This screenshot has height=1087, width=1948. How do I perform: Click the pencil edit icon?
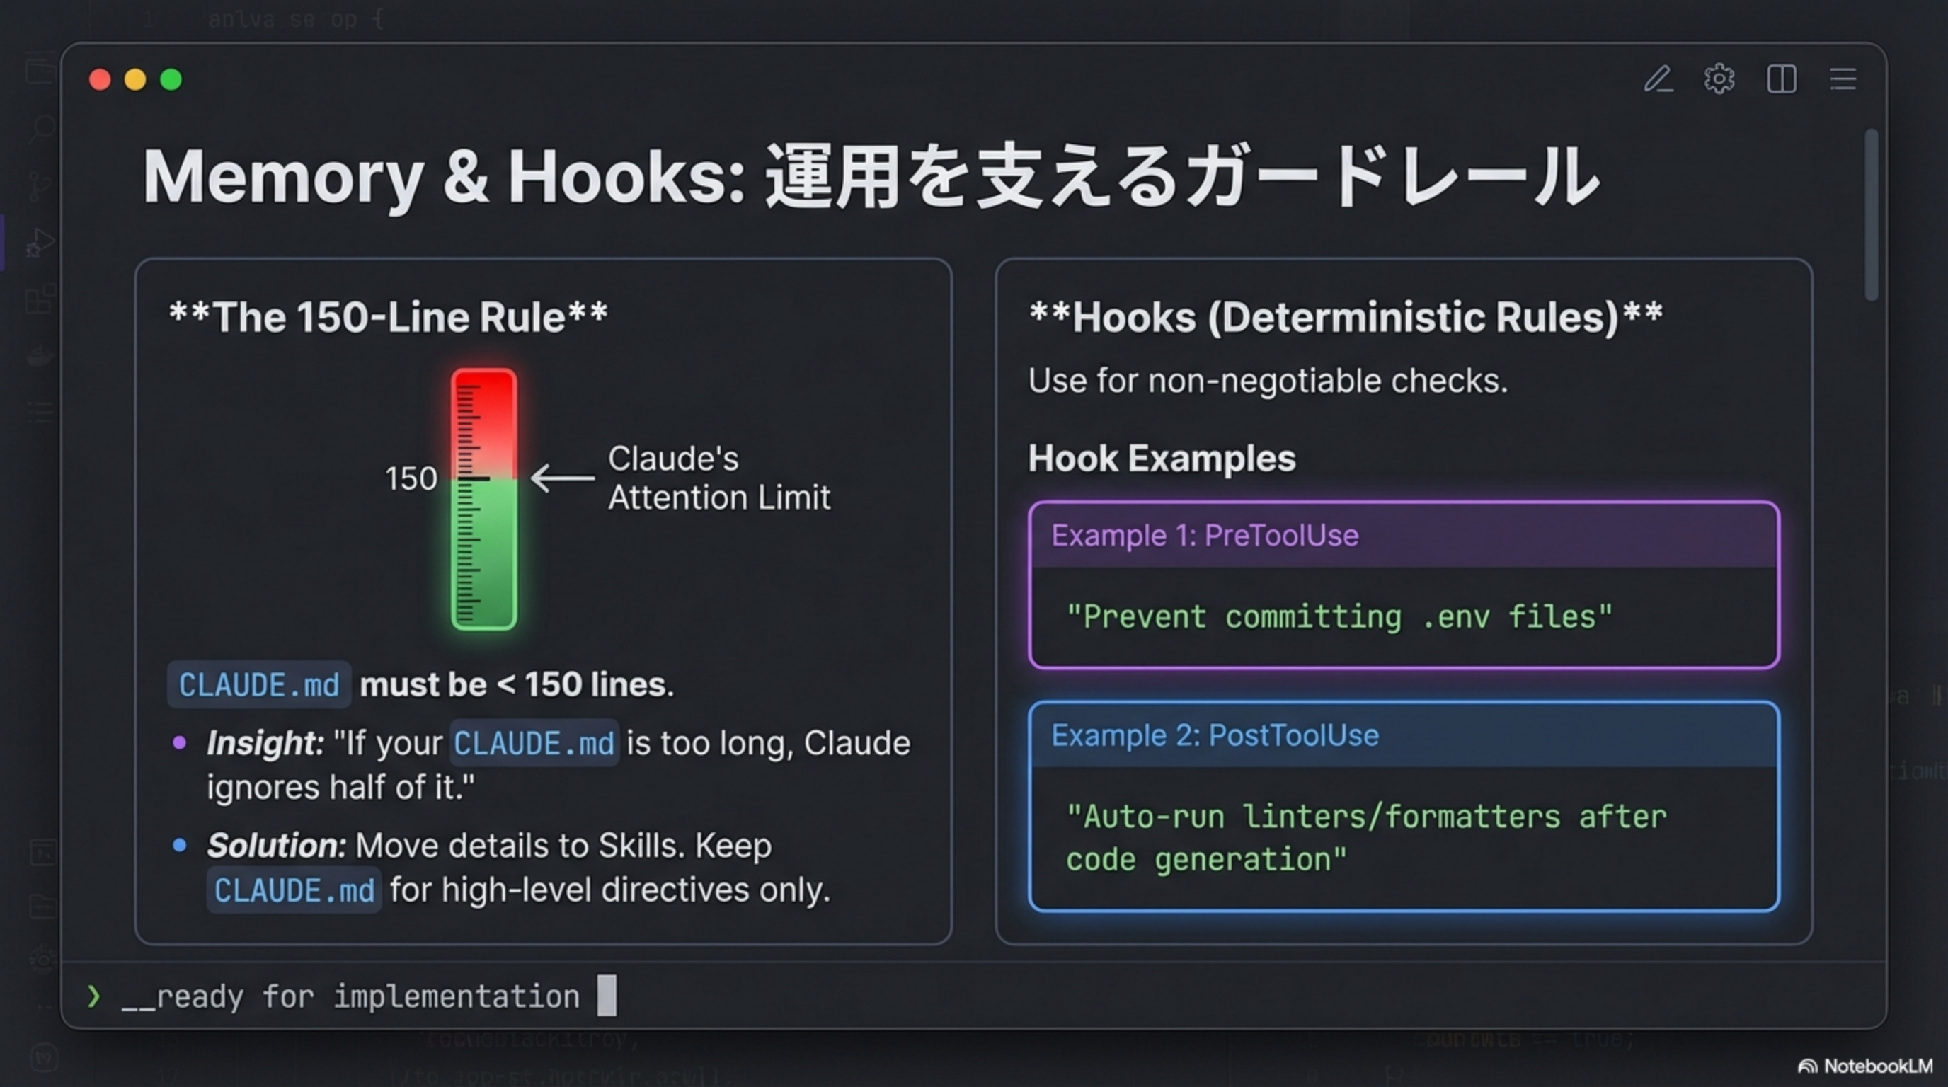[x=1658, y=79]
